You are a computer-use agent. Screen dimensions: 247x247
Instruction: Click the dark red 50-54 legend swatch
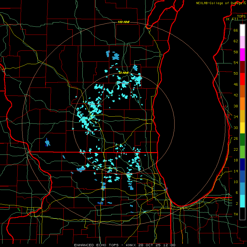(242, 67)
